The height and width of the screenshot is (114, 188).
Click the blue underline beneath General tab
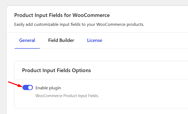point(27,48)
